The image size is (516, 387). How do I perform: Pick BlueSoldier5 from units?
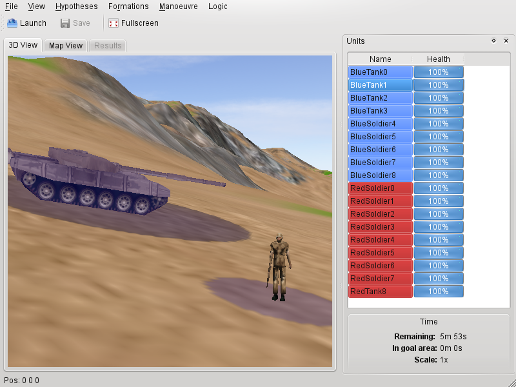(380, 137)
